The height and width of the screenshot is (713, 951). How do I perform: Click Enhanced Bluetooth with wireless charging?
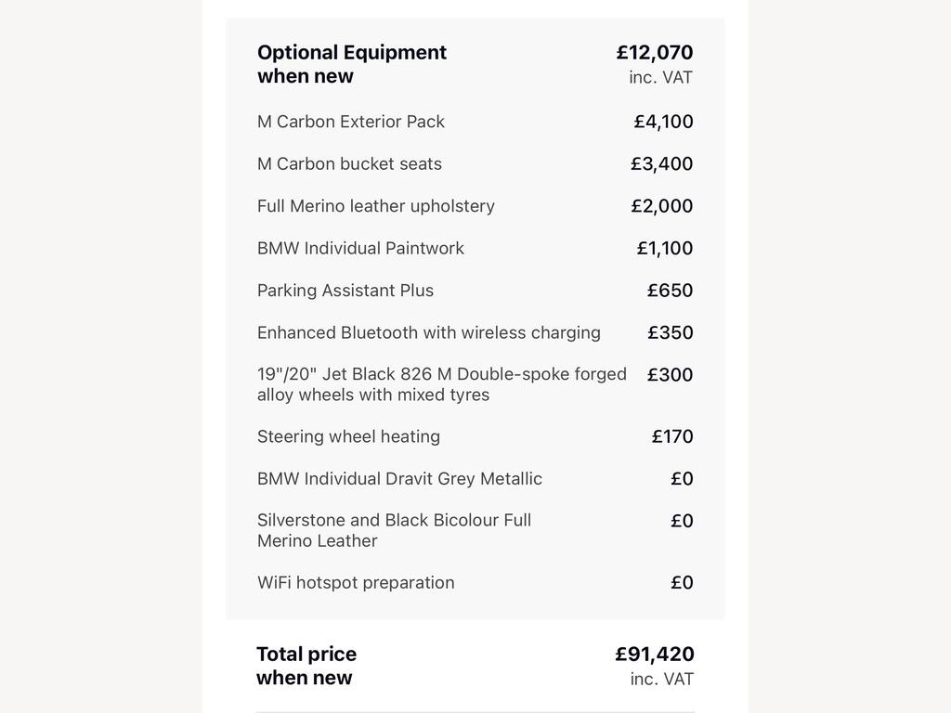click(x=429, y=333)
